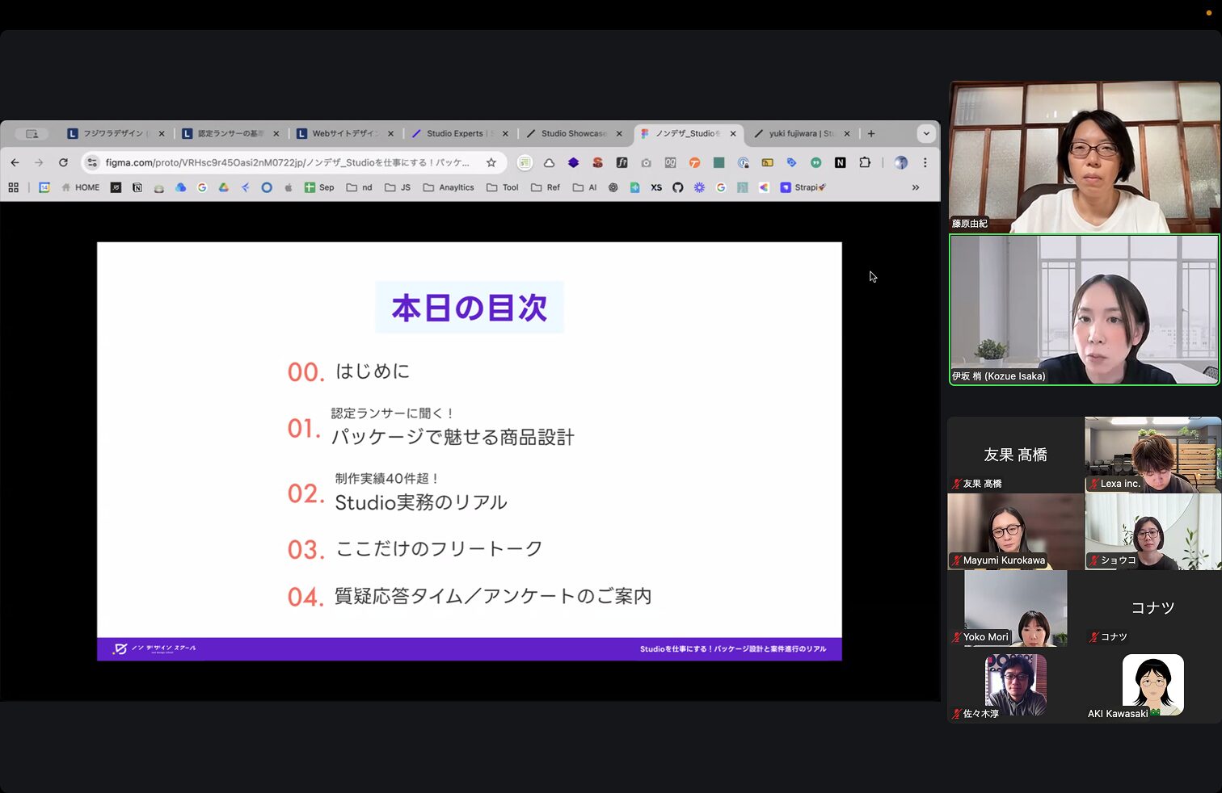This screenshot has height=793, width=1222.
Task: Click the browser reload button
Action: click(x=63, y=162)
